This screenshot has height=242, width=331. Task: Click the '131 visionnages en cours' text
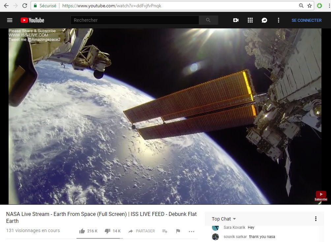tap(33, 230)
